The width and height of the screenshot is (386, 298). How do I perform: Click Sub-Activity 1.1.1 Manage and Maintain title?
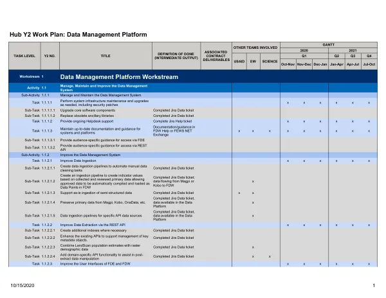101,95
